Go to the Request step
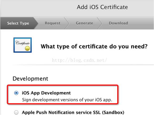154x115 pixels. click(x=53, y=23)
